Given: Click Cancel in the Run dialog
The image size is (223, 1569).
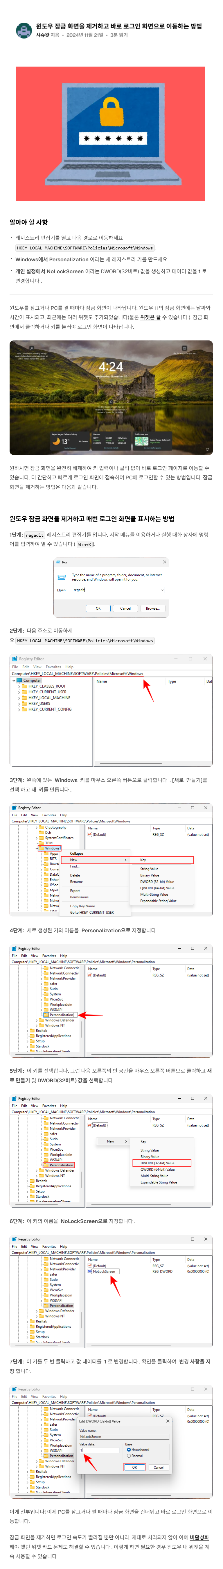Looking at the screenshot, I should coord(125,608).
